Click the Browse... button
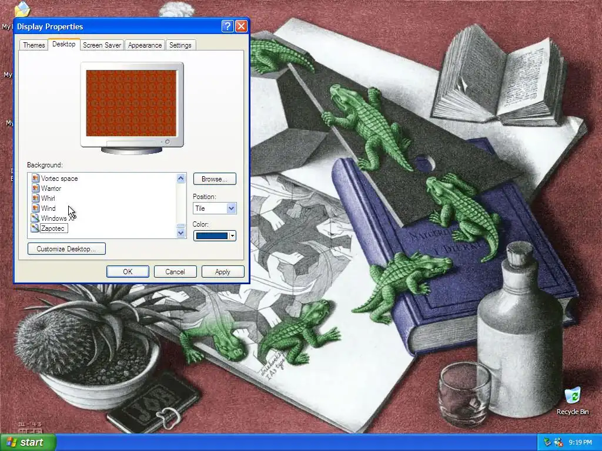The width and height of the screenshot is (602, 451). pos(214,179)
